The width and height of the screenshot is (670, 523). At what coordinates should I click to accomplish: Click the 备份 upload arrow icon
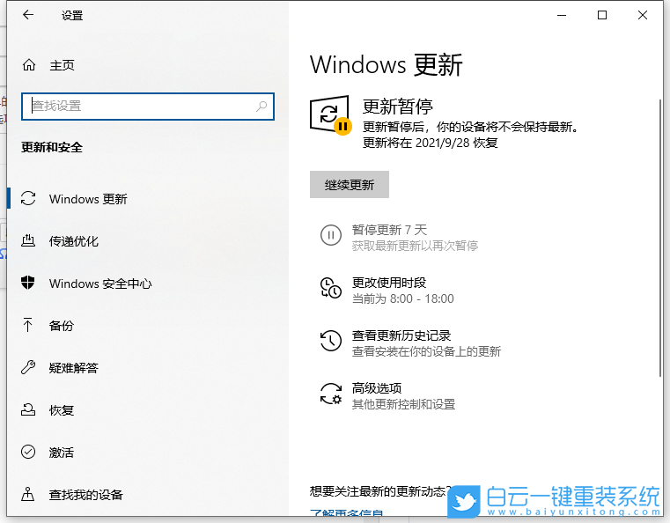[x=28, y=325]
